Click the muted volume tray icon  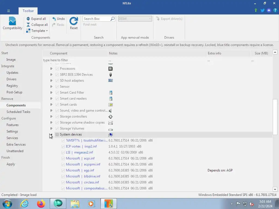pos(251,204)
